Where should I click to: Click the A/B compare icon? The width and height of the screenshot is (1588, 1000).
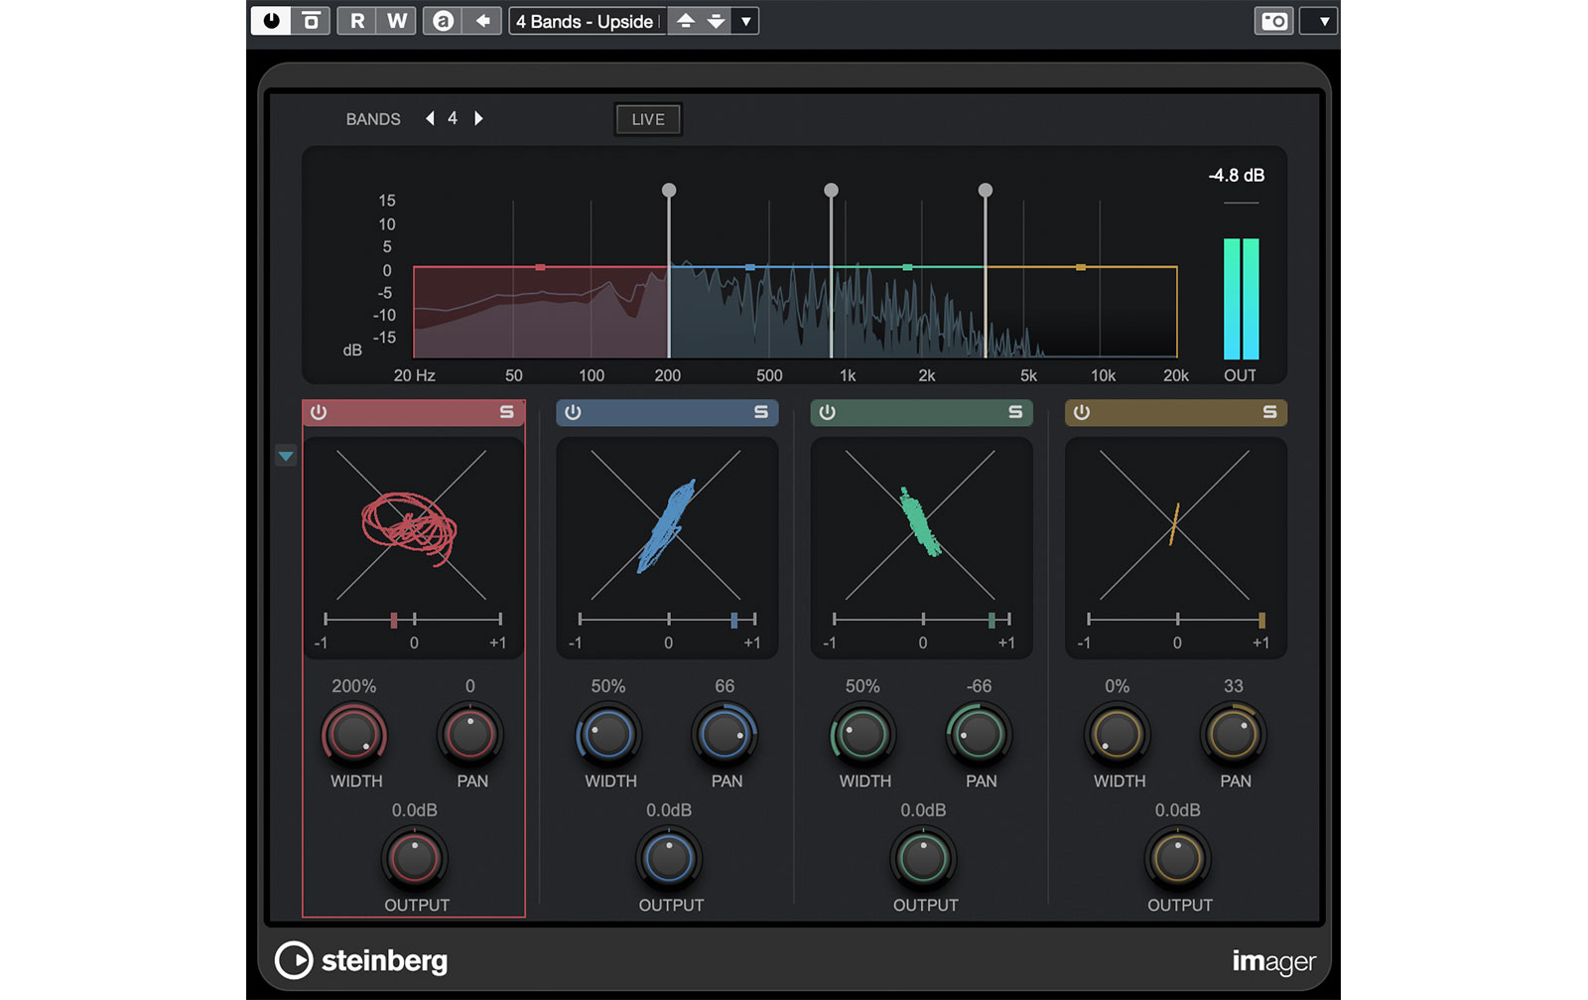click(x=444, y=21)
